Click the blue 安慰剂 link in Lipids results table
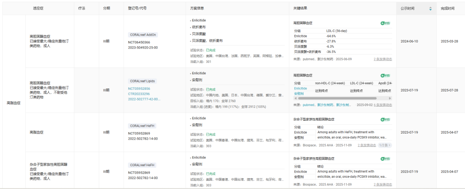This screenshot has height=189, width=465. tap(299, 94)
